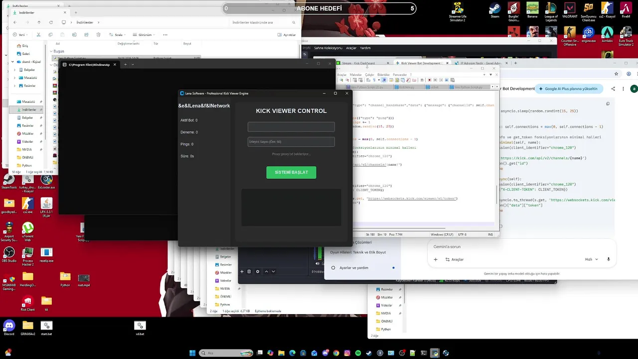This screenshot has width=638, height=359.
Task: Click the Riot Client desktop icon
Action: [27, 303]
